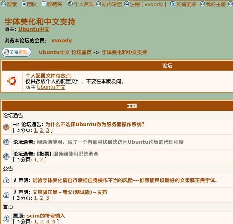Open topic 文泉驿正黑 – 夸父(测试版) – 发布

point(70,192)
